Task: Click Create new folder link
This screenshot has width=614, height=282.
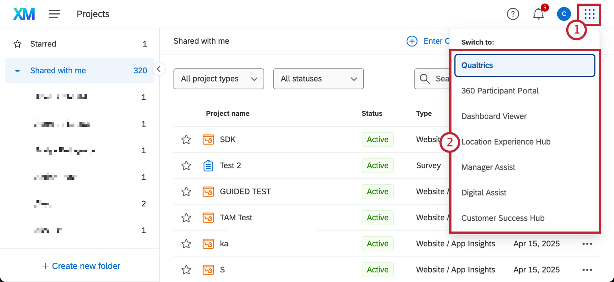Action: click(81, 266)
